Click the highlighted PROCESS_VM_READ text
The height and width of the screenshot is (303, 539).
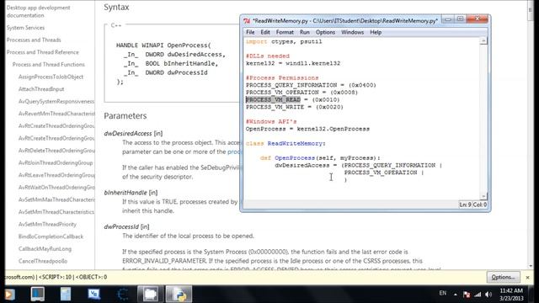pyautogui.click(x=273, y=99)
